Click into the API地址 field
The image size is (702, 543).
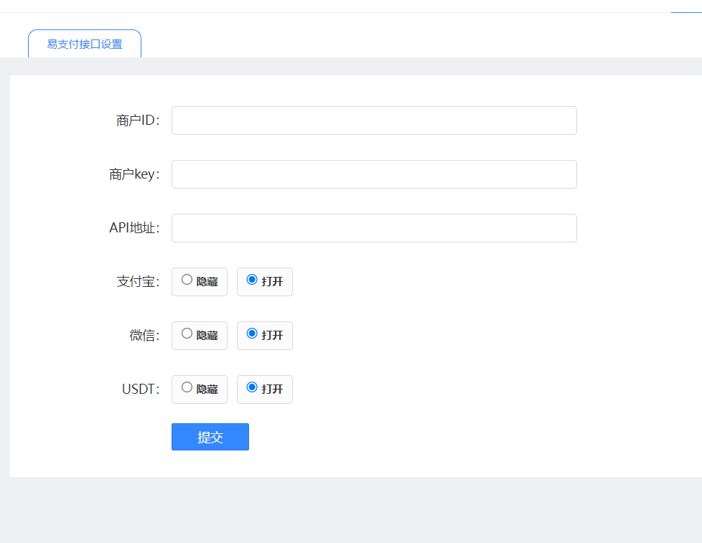click(x=373, y=228)
